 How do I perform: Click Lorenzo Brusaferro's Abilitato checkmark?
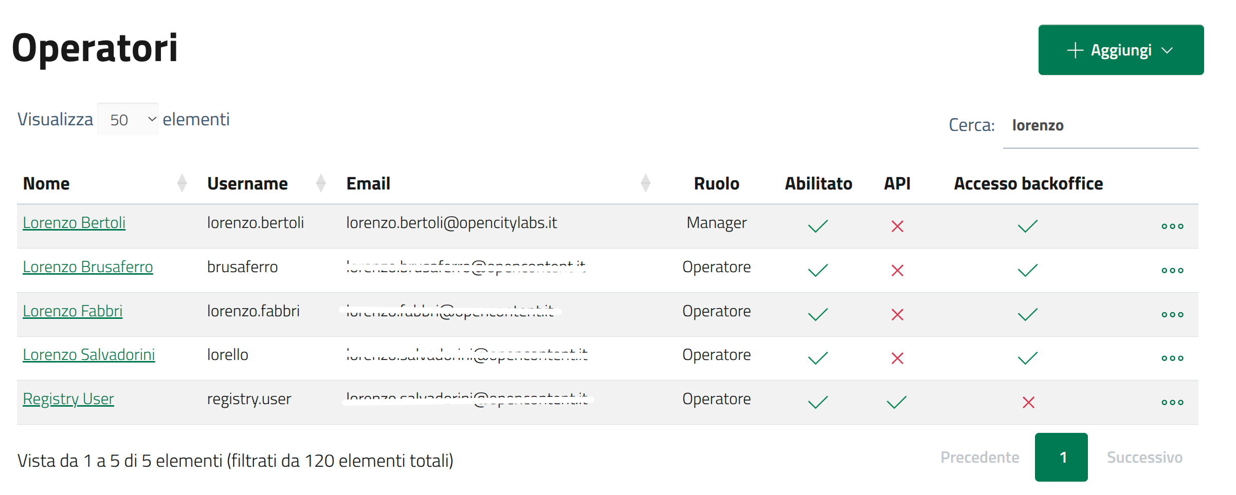click(817, 271)
